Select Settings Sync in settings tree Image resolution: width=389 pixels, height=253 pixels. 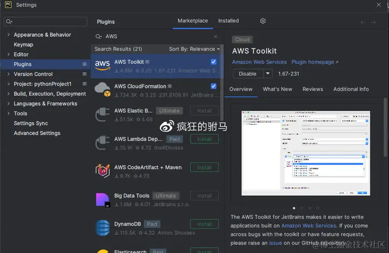tap(31, 123)
